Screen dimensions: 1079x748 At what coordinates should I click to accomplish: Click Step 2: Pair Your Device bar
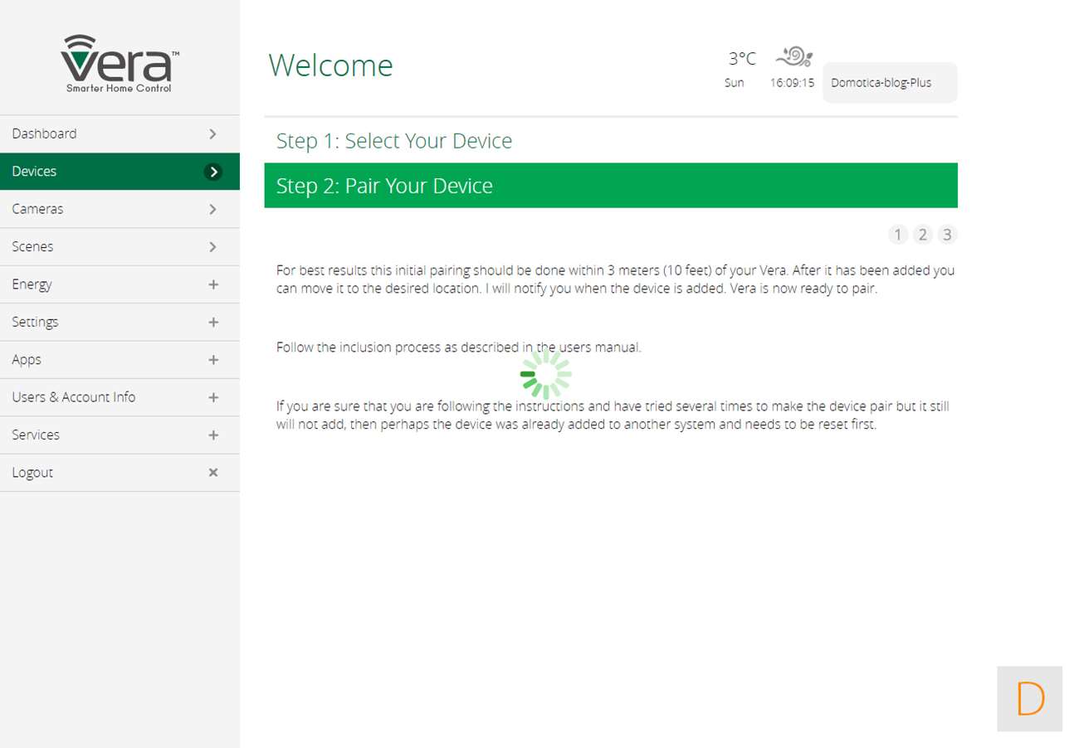610,186
